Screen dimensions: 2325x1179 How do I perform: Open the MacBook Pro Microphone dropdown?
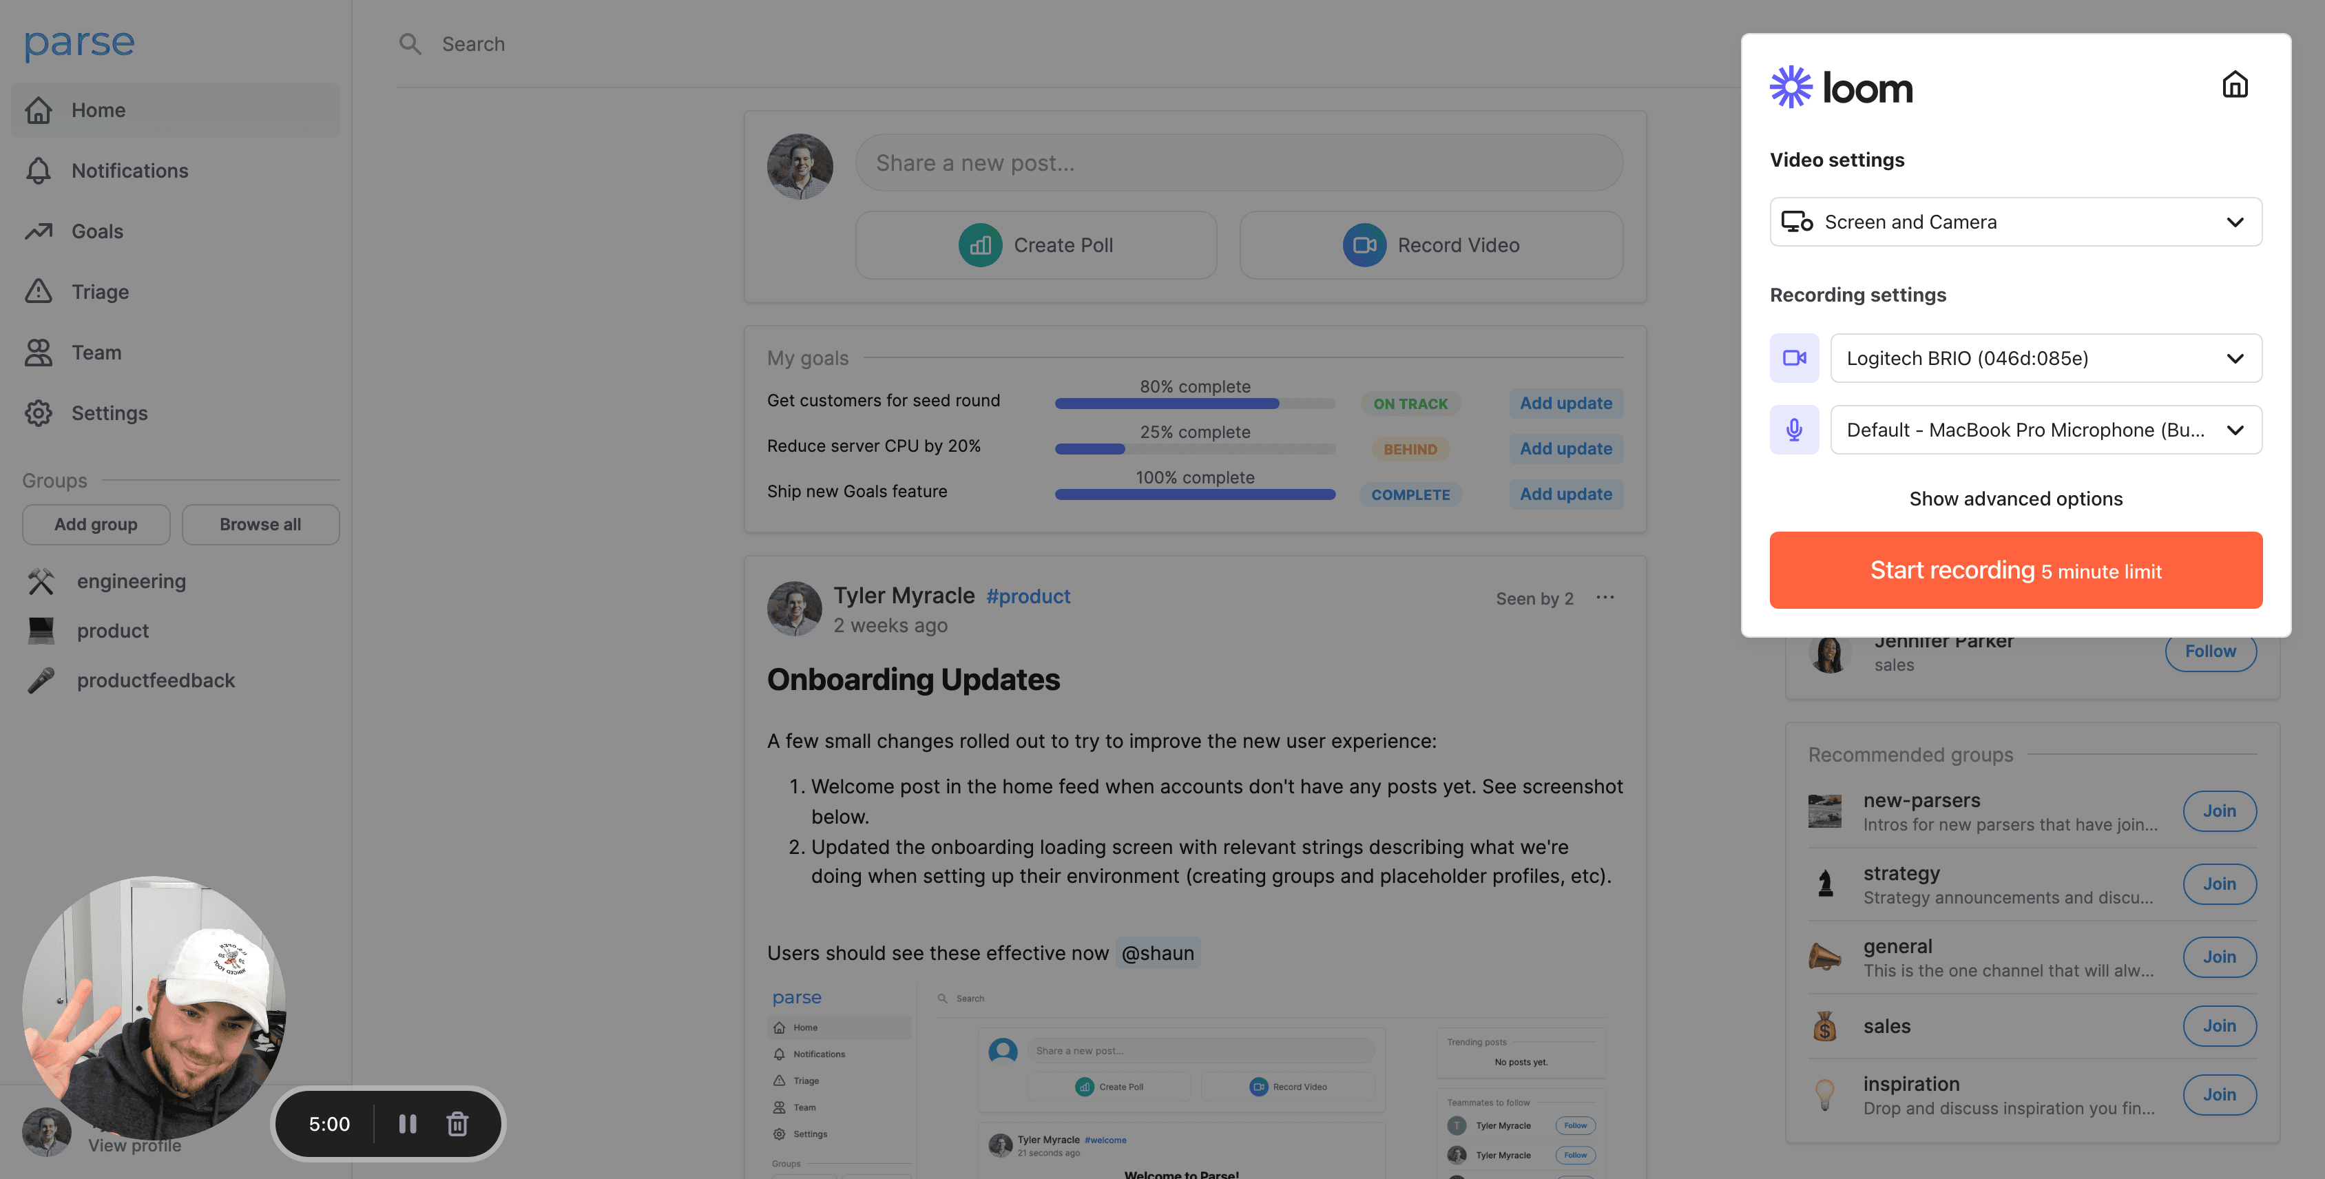2045,430
